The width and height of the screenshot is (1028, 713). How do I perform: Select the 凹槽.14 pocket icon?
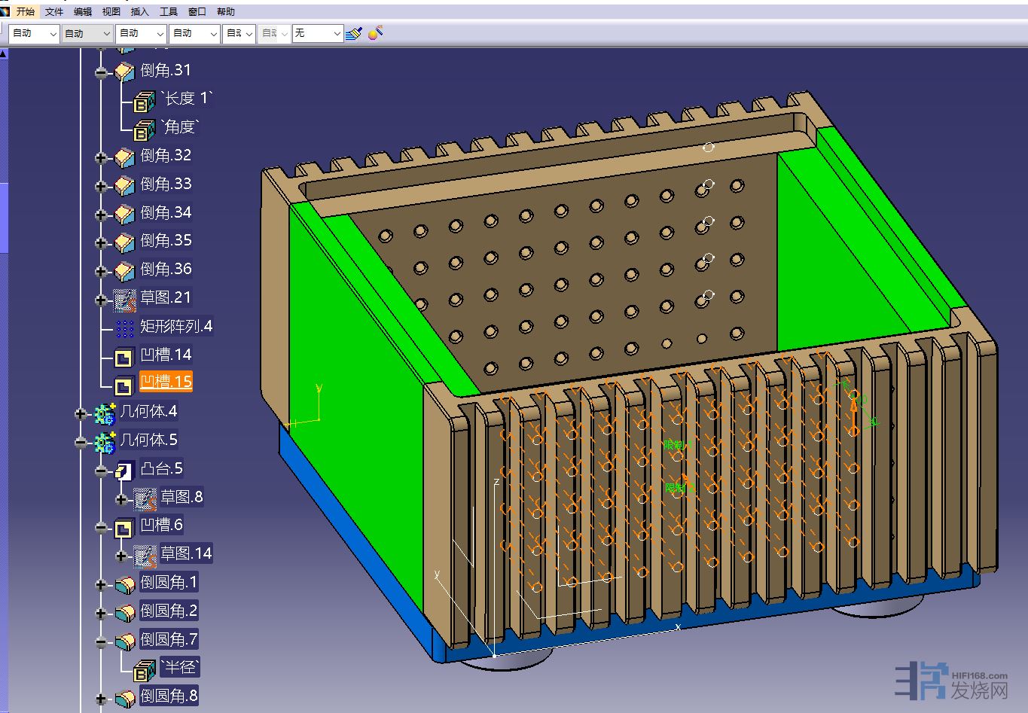[124, 356]
